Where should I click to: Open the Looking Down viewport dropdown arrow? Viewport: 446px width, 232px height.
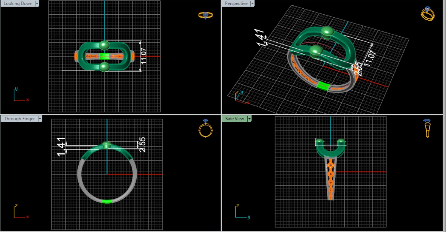click(37, 4)
